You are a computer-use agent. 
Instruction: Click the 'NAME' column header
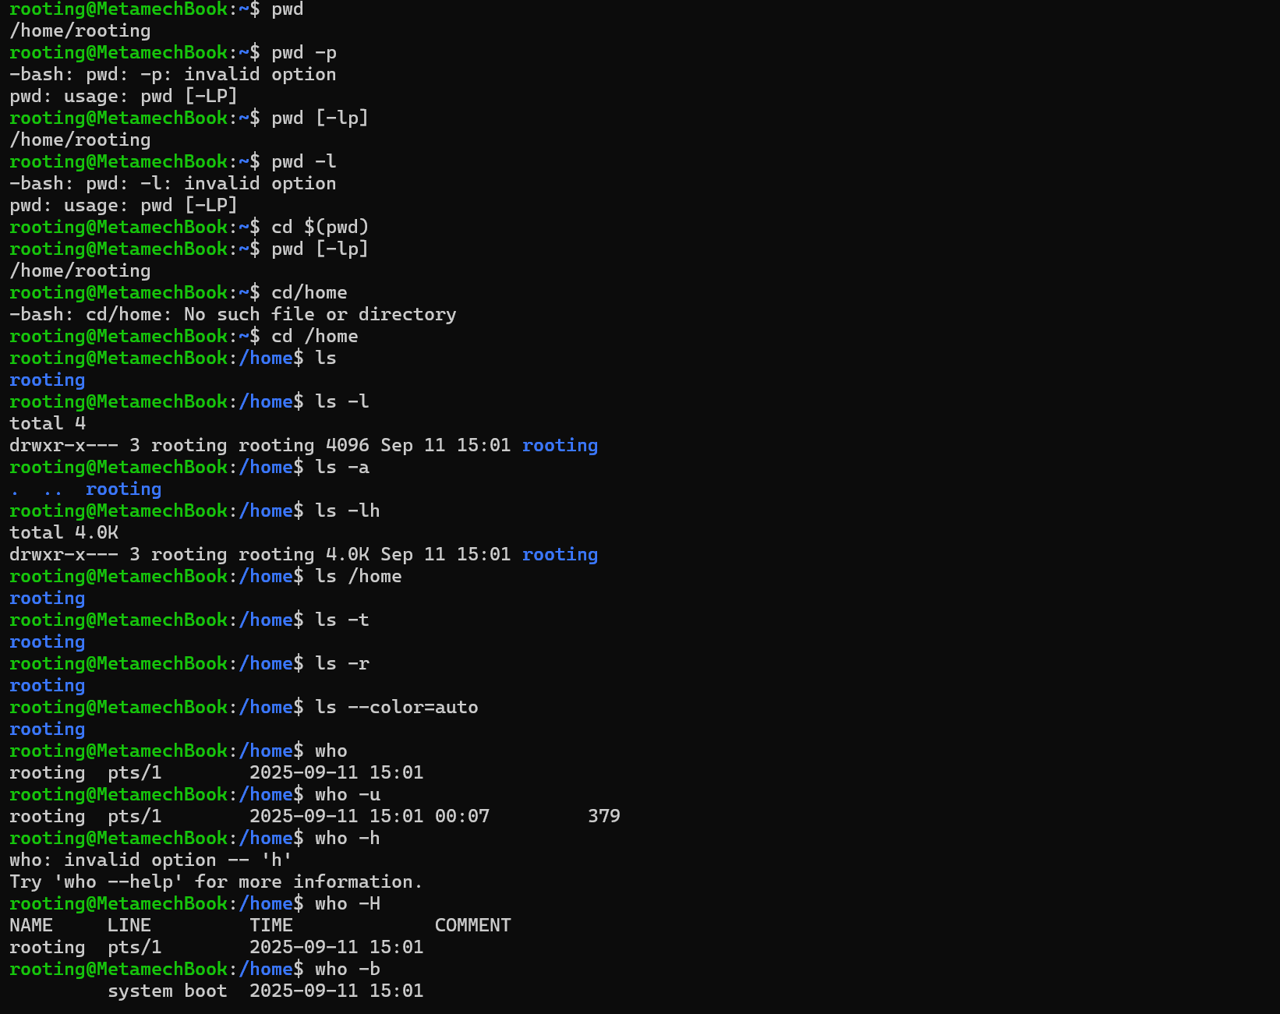31,925
